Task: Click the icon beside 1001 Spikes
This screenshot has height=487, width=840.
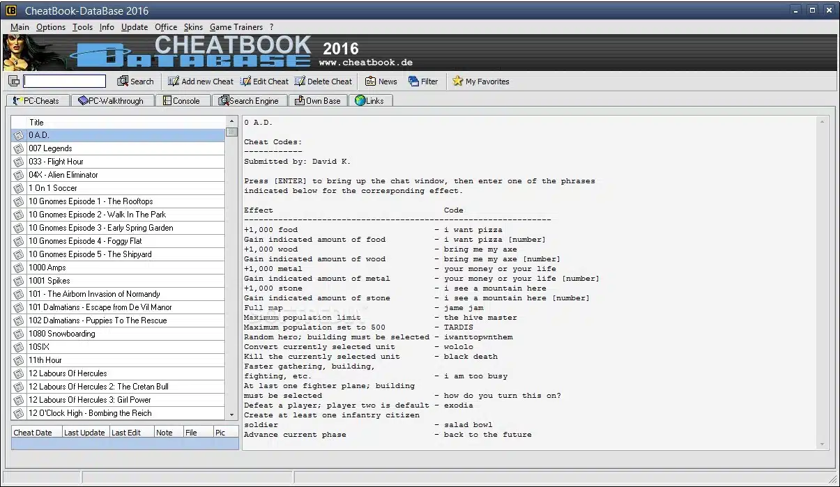Action: coord(19,281)
